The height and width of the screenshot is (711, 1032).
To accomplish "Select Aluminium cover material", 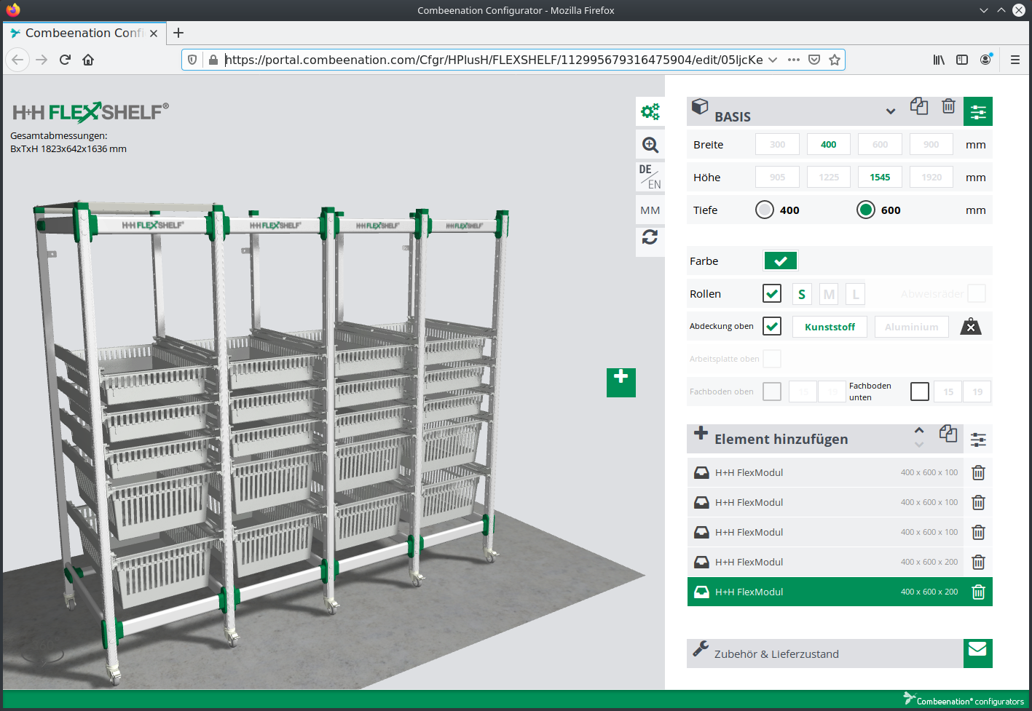I will [x=912, y=327].
